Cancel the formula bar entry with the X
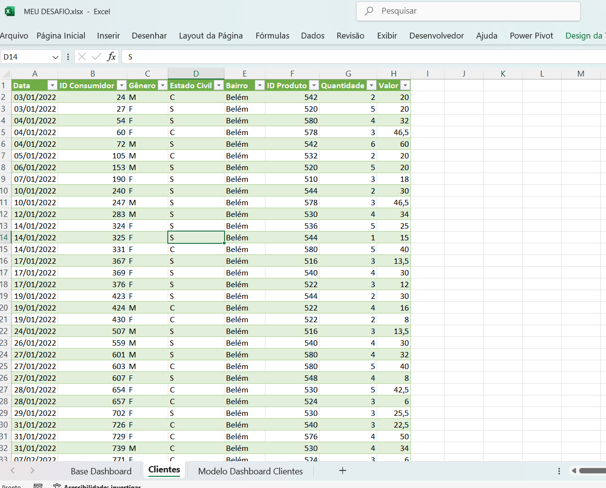606x488 pixels. tap(82, 57)
